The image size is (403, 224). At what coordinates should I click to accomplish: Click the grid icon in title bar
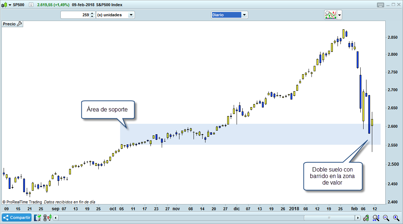(380, 5)
